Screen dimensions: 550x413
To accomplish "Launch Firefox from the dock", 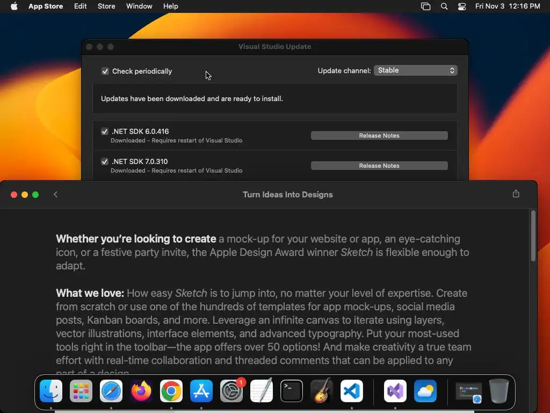I will pyautogui.click(x=141, y=391).
